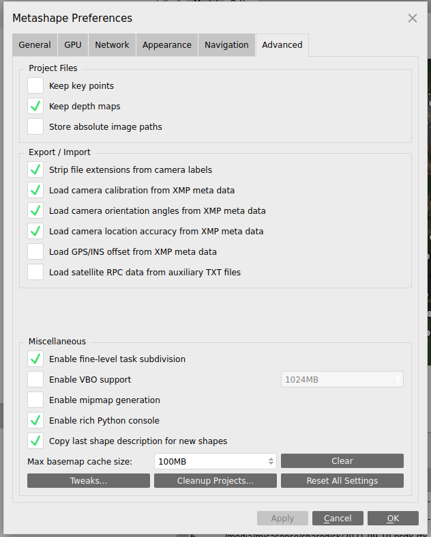The image size is (431, 537).
Task: Toggle Load camera calibration from XMP
Action: tap(35, 190)
